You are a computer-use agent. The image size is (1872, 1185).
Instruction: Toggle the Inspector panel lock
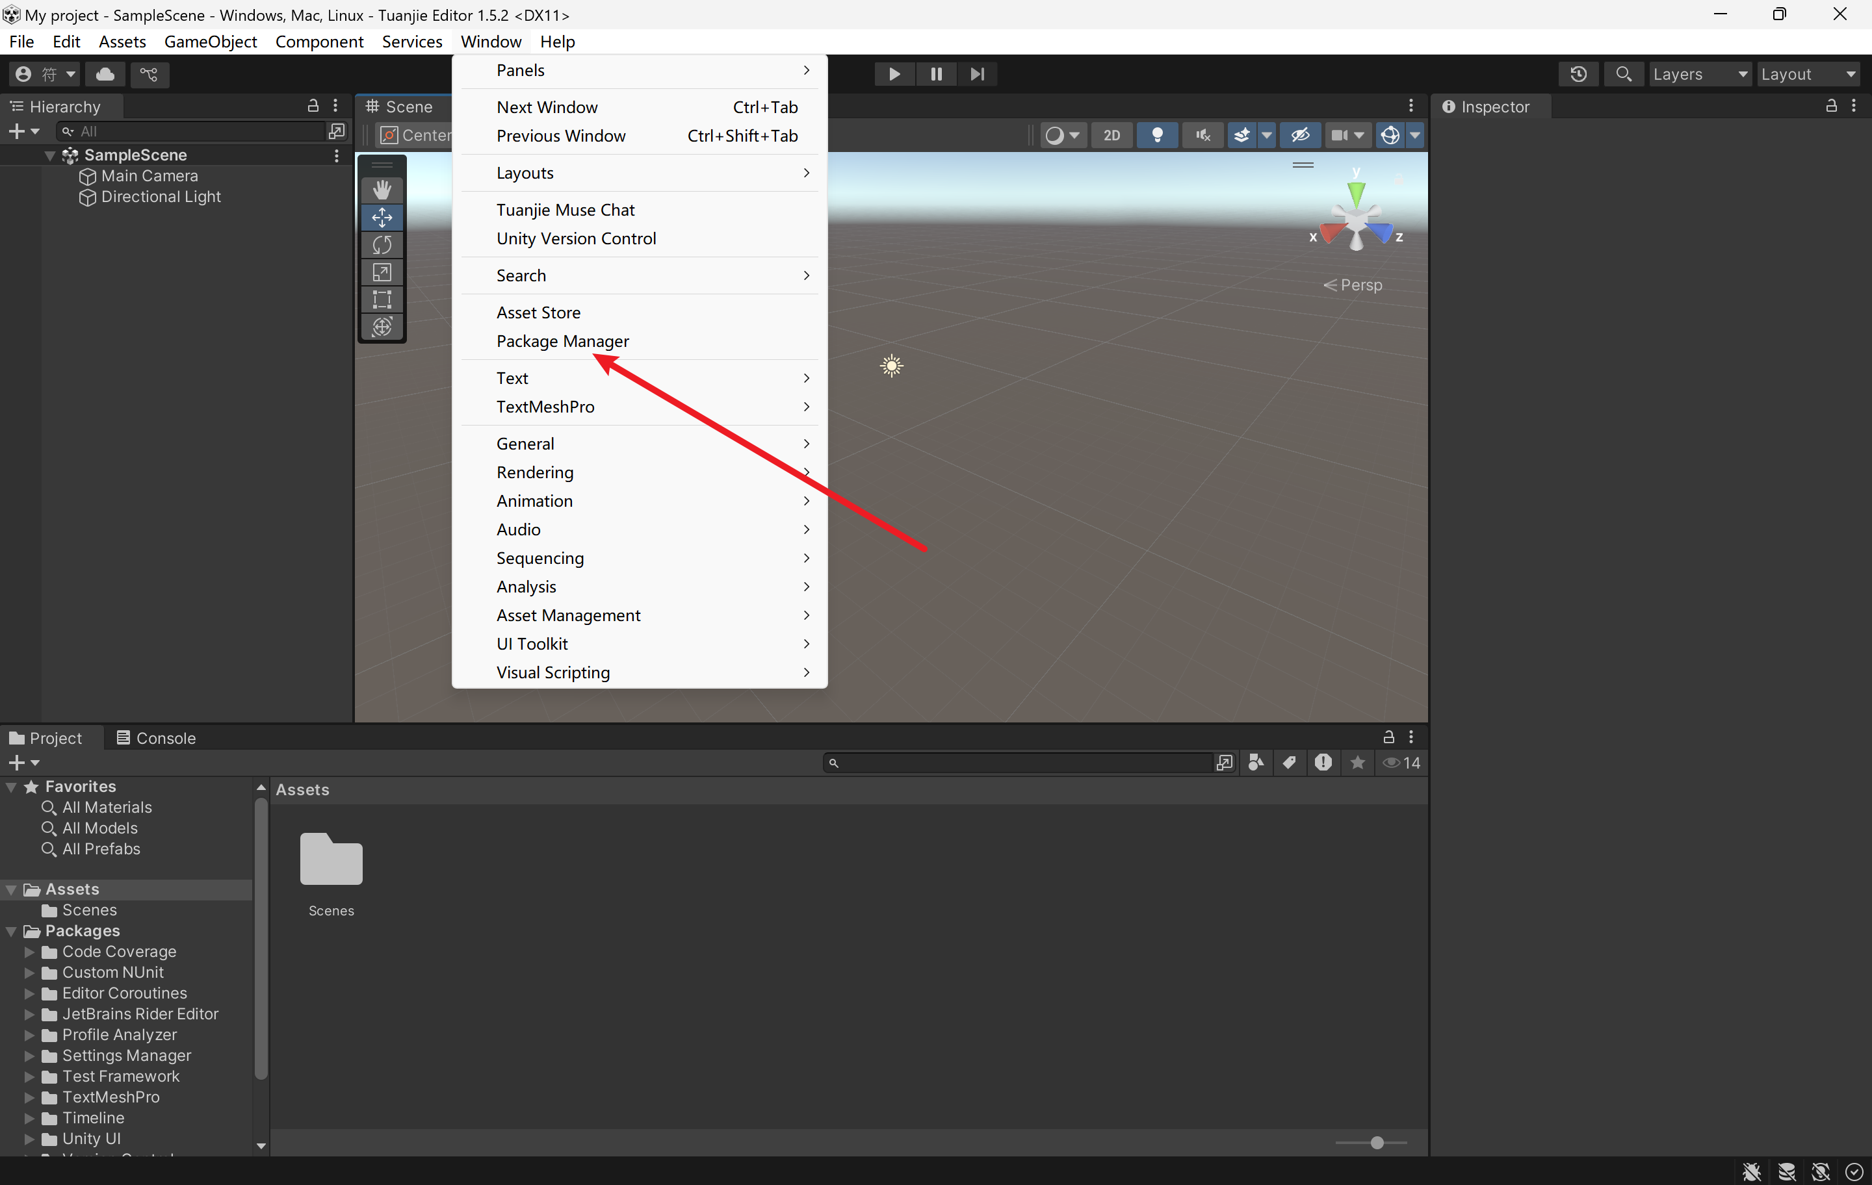pyautogui.click(x=1831, y=106)
